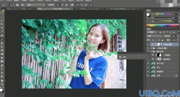This screenshot has height=97, width=180.
Task: Select the Hand tool
Action: [2, 80]
